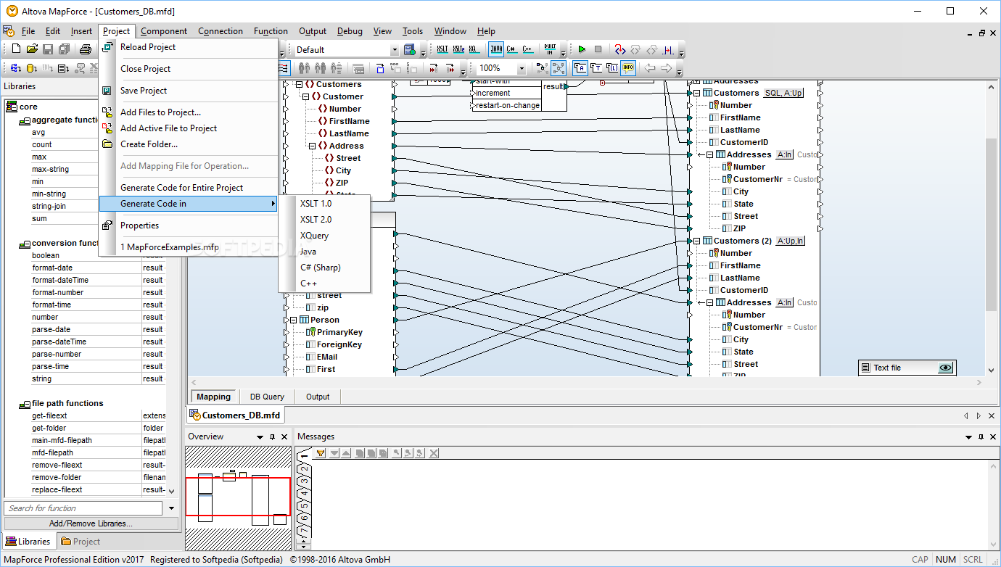Open function search dropdown arrow

tap(172, 508)
